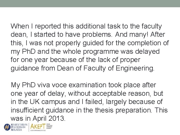This screenshot has width=180, height=135.
Task: Click the AKEPT logo
Action: 38,126
